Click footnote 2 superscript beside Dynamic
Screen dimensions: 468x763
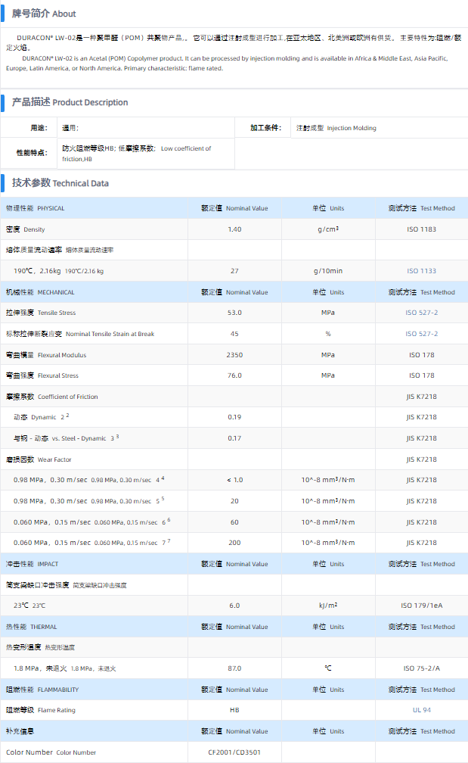[x=67, y=416]
